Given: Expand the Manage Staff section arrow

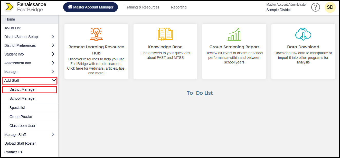Looking at the screenshot, I should pos(53,135).
